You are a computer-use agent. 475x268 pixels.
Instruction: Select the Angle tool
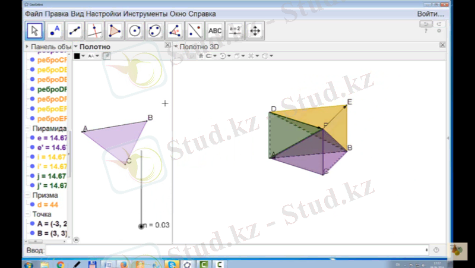(175, 30)
